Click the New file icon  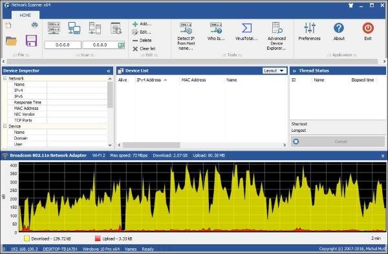point(8,25)
